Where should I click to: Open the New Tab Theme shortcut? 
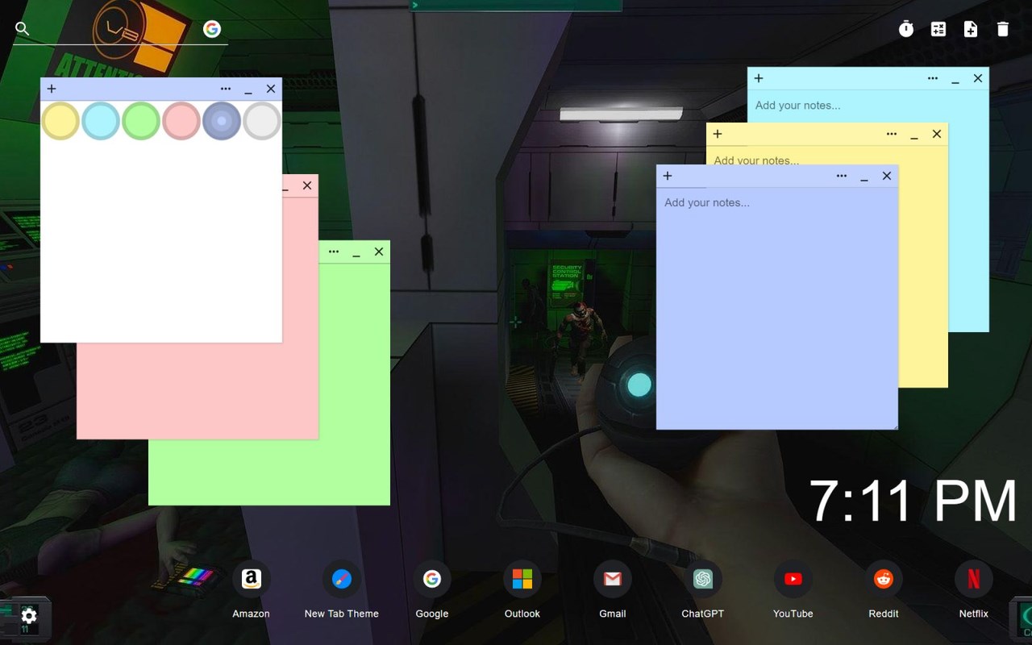(x=342, y=590)
